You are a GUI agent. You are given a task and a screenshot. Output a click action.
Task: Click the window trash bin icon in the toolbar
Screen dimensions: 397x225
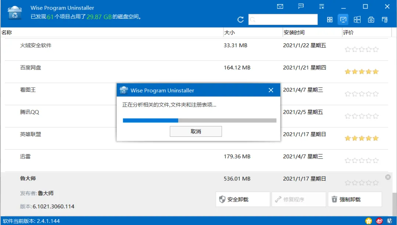pyautogui.click(x=385, y=20)
